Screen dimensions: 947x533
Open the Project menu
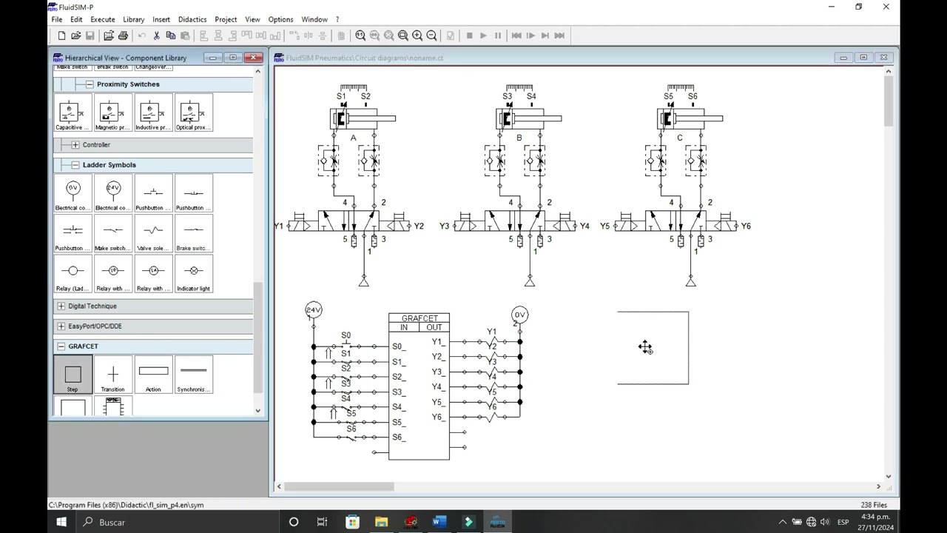coord(226,19)
